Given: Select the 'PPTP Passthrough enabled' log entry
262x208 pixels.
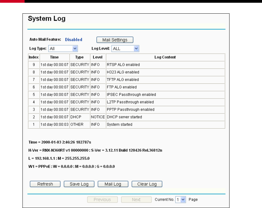Looking at the screenshot, I should (127, 110).
